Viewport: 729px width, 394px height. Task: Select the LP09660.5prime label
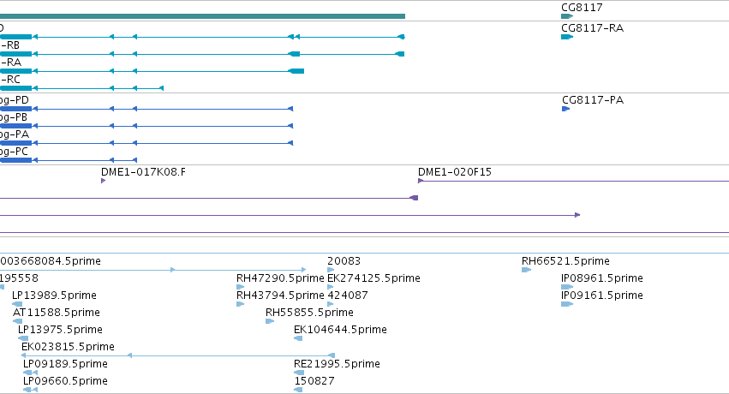pyautogui.click(x=66, y=381)
